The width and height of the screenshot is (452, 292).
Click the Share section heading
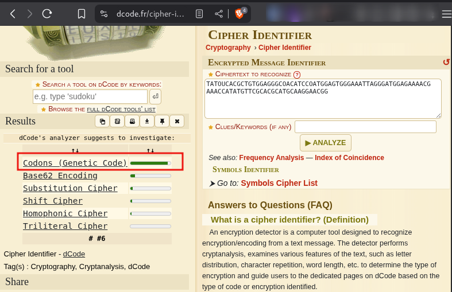(17, 282)
